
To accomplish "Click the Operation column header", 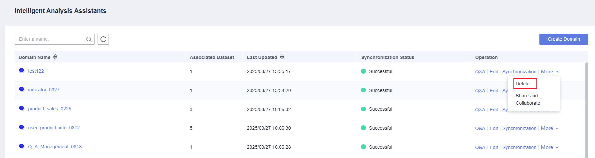I will (x=486, y=57).
